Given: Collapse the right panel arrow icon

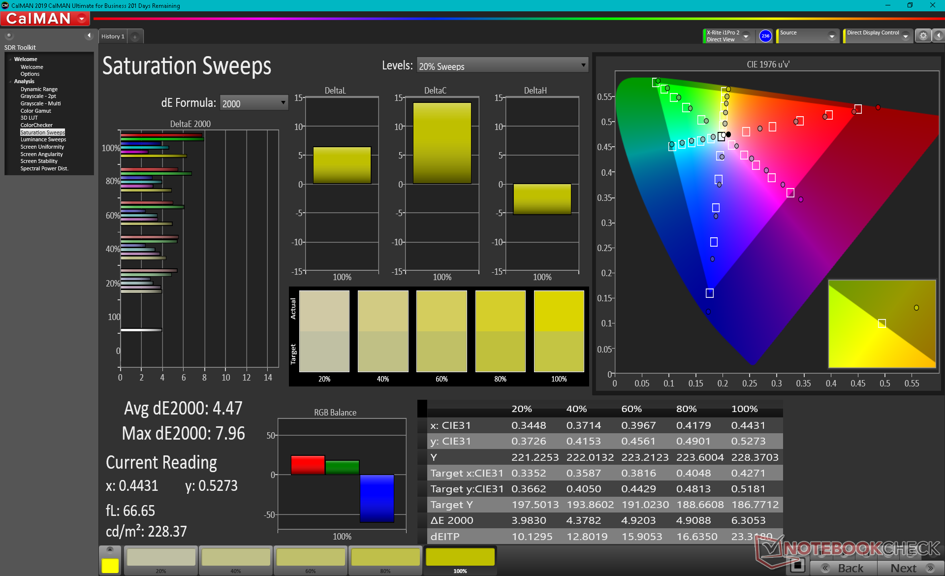Looking at the screenshot, I should (939, 36).
